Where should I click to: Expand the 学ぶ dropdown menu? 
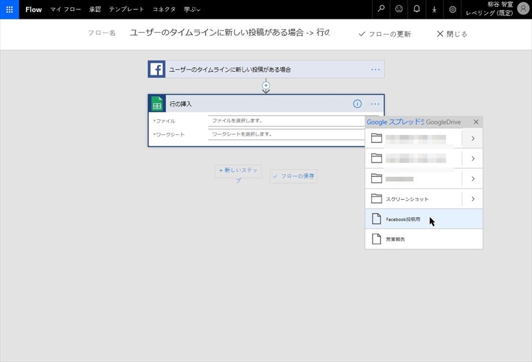coord(192,9)
